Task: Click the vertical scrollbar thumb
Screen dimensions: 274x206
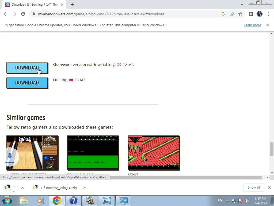Action: 272,149
